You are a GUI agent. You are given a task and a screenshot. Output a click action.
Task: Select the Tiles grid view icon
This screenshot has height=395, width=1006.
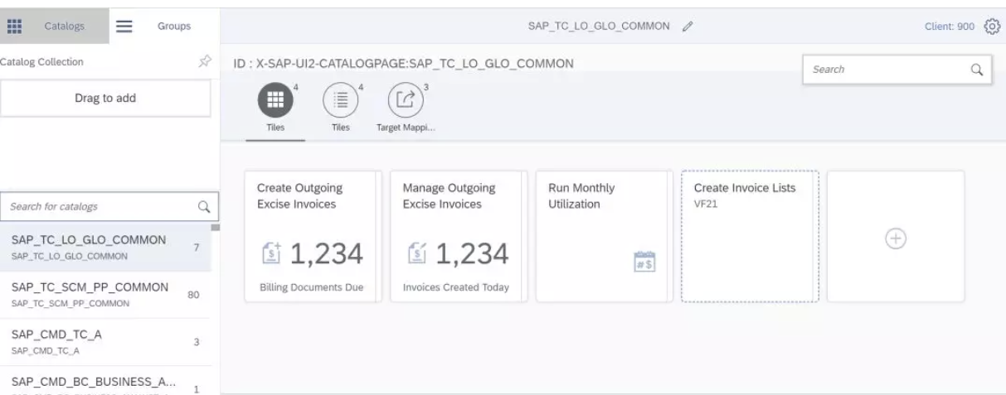pos(275,100)
